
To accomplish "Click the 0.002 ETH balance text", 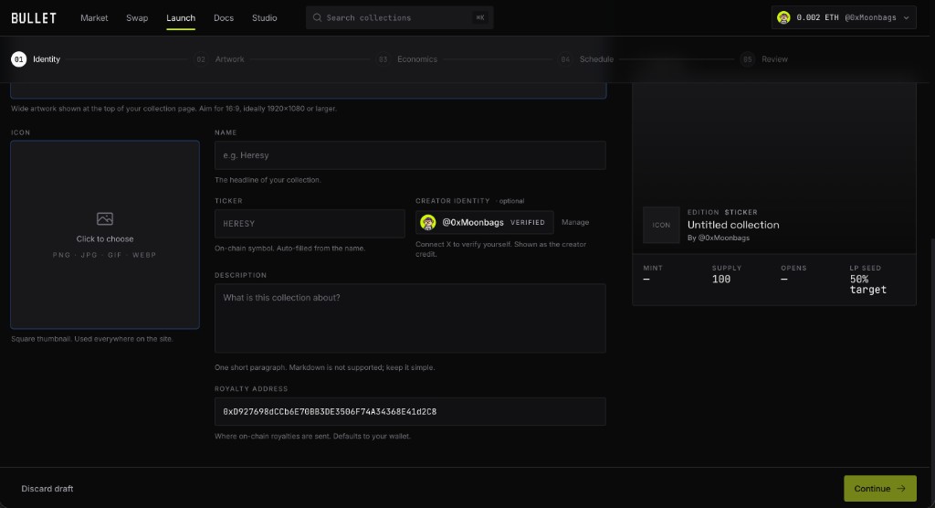I will pyautogui.click(x=817, y=18).
